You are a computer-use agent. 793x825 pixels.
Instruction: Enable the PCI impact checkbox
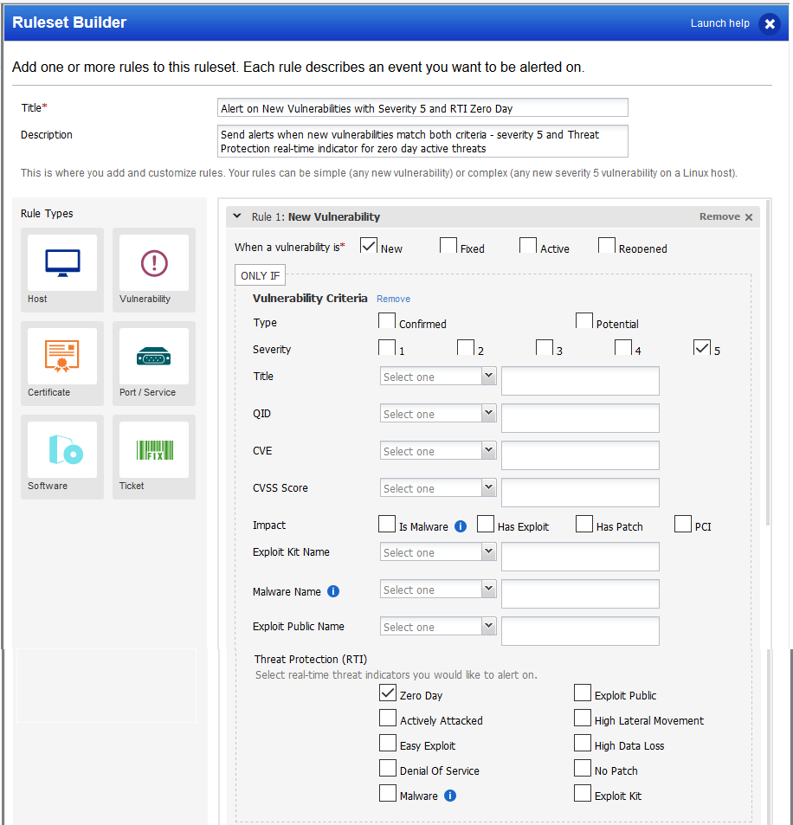click(682, 524)
